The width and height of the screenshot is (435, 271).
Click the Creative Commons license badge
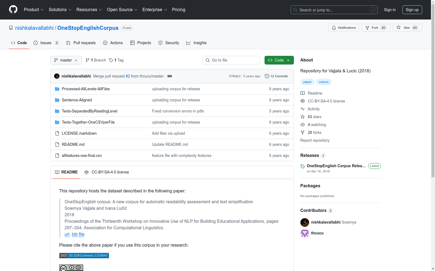pyautogui.click(x=71, y=268)
